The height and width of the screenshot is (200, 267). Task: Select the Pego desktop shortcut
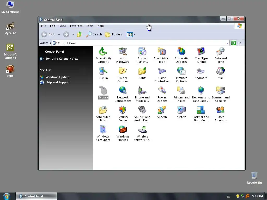pos(10,71)
